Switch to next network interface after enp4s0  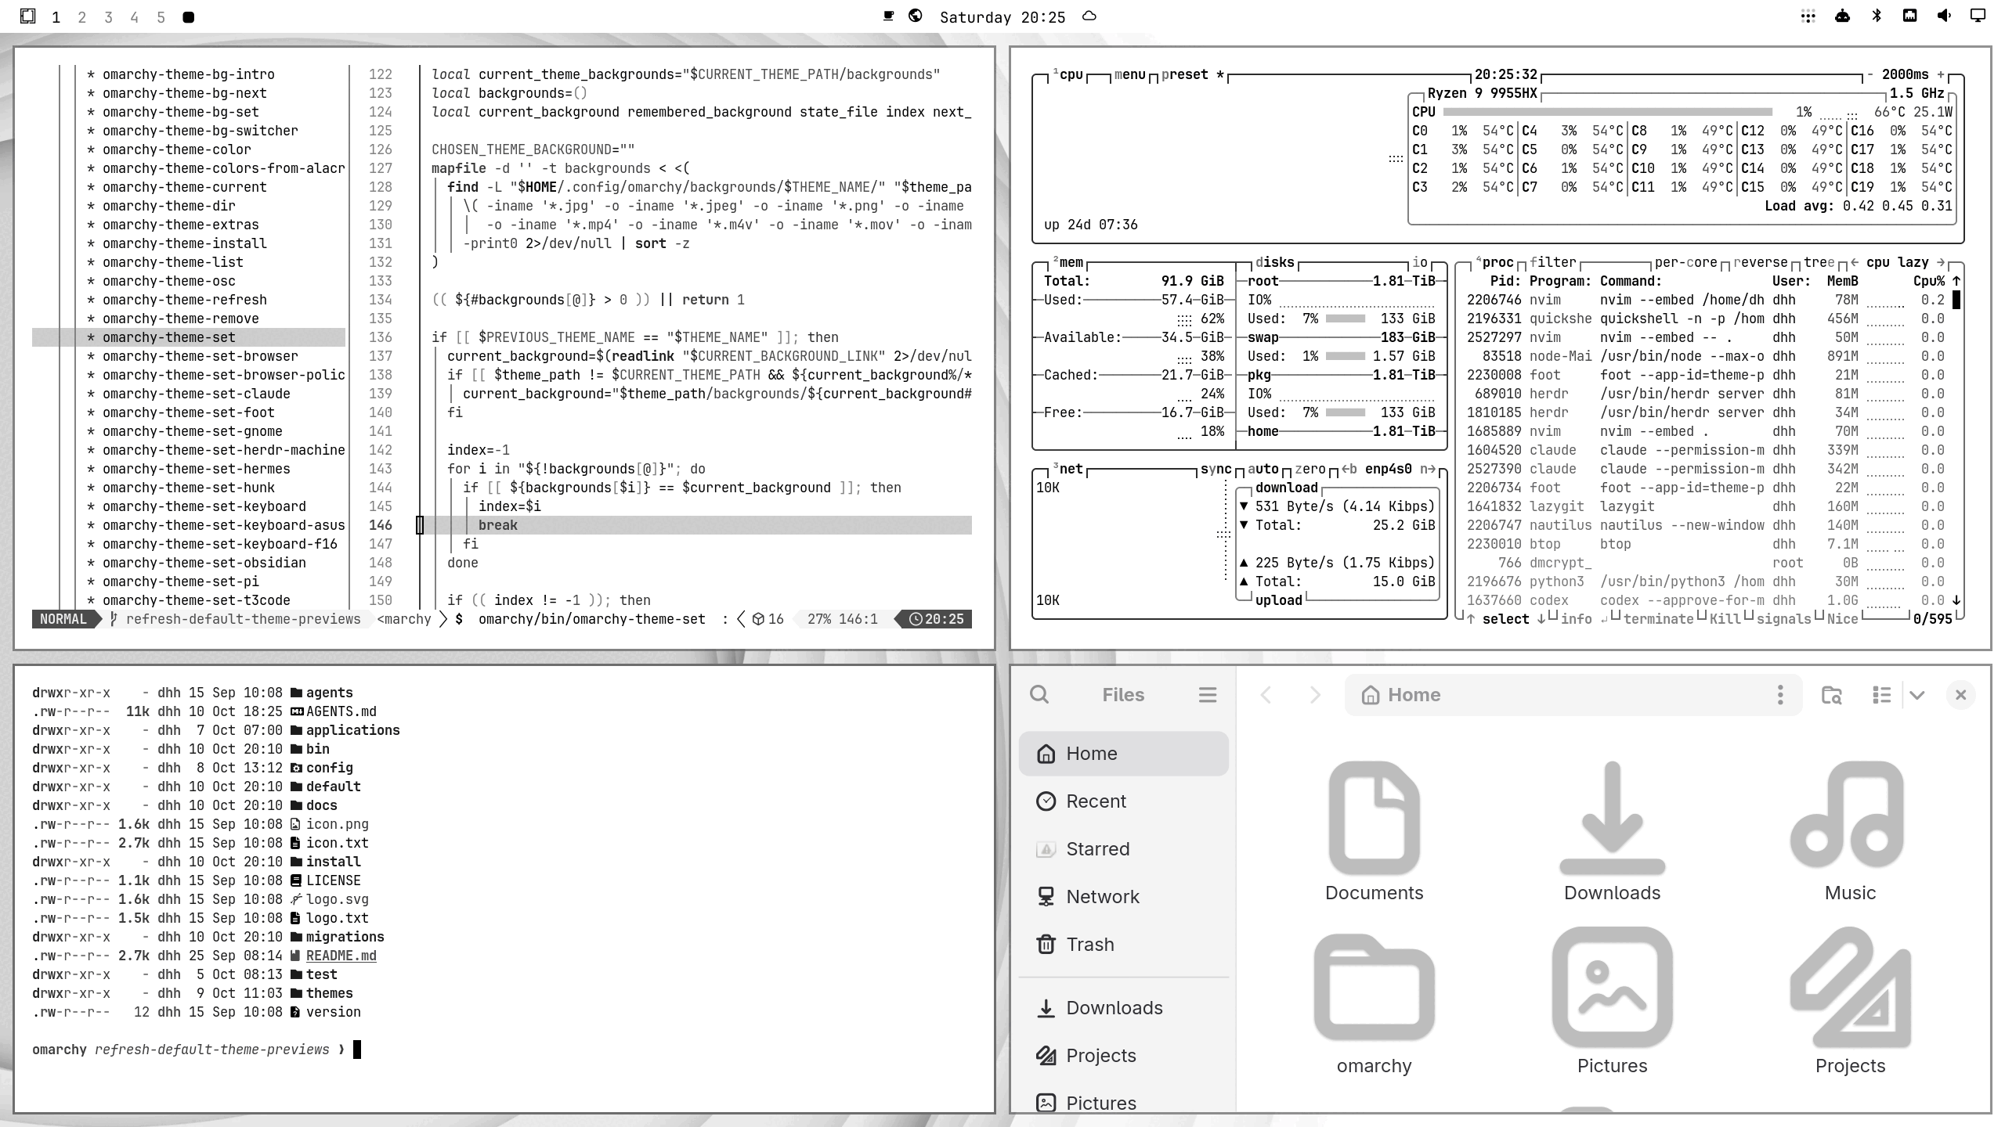pos(1428,469)
